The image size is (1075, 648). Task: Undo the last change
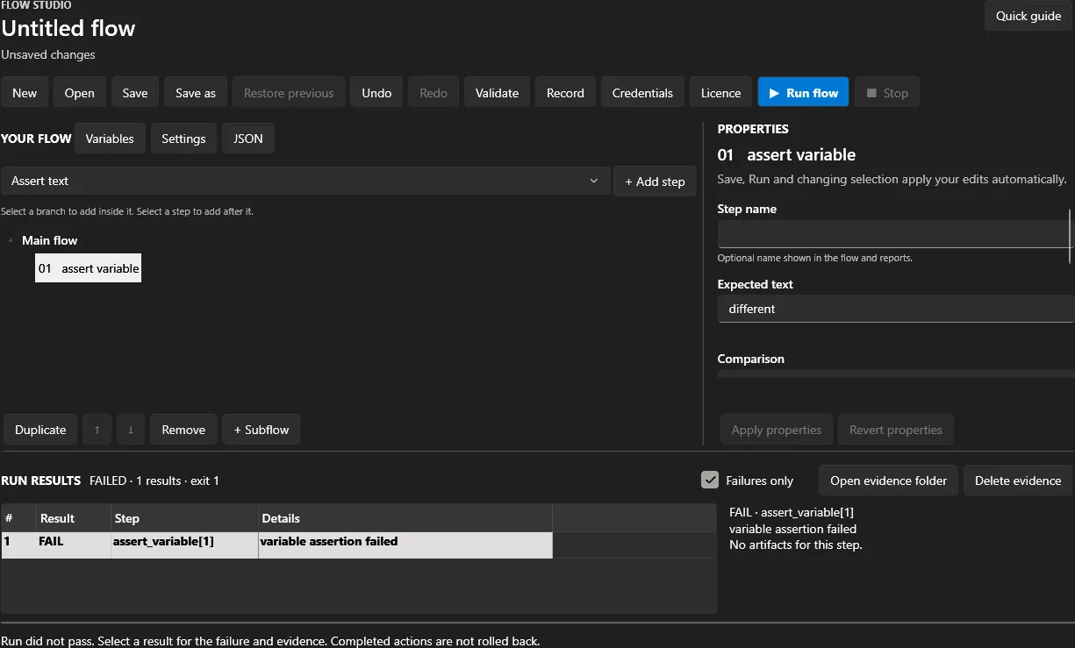point(376,93)
